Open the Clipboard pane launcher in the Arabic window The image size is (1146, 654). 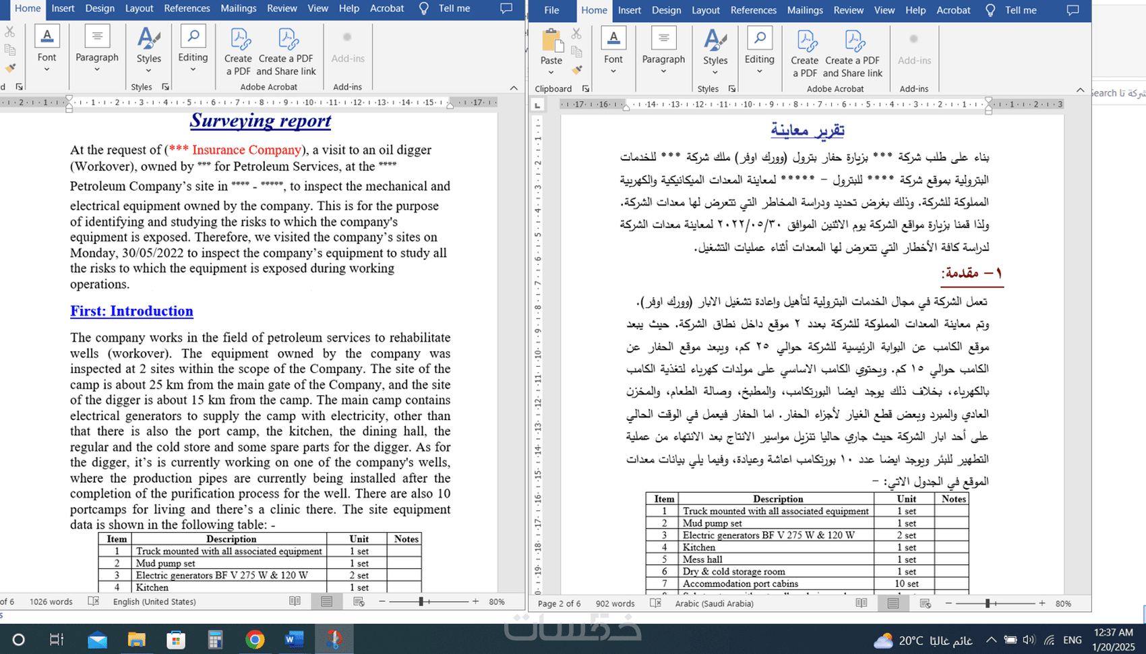coord(586,89)
